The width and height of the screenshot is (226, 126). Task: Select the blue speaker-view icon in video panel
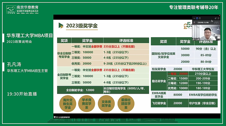[197, 18]
